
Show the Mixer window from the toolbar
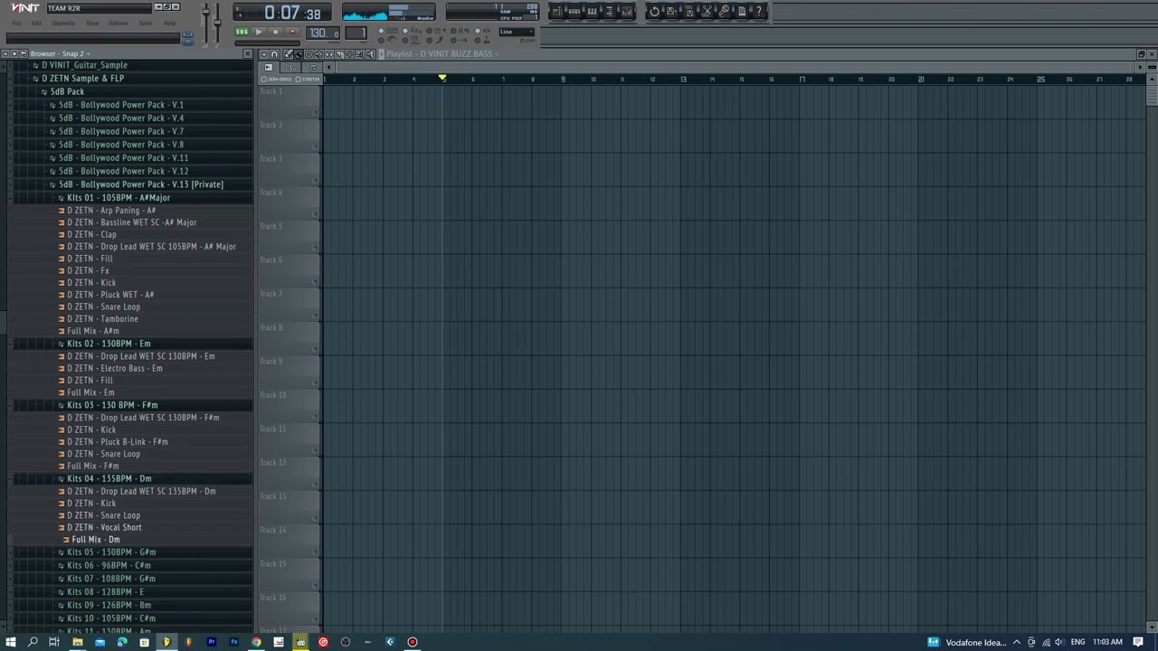[x=627, y=12]
